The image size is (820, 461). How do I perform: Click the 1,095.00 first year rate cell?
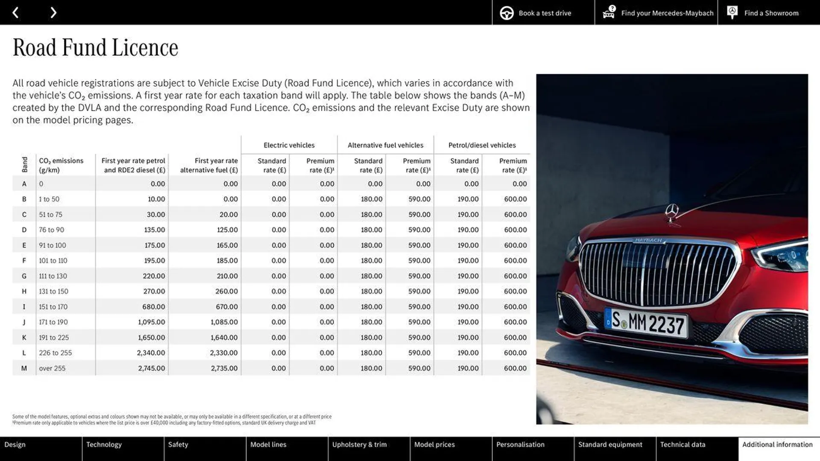[x=152, y=322]
